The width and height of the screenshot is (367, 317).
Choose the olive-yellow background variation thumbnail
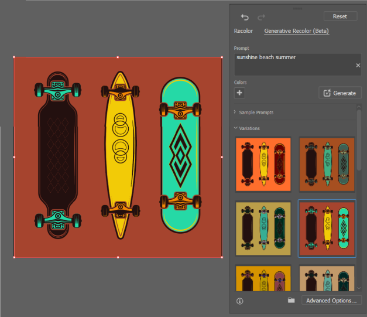[x=264, y=229]
